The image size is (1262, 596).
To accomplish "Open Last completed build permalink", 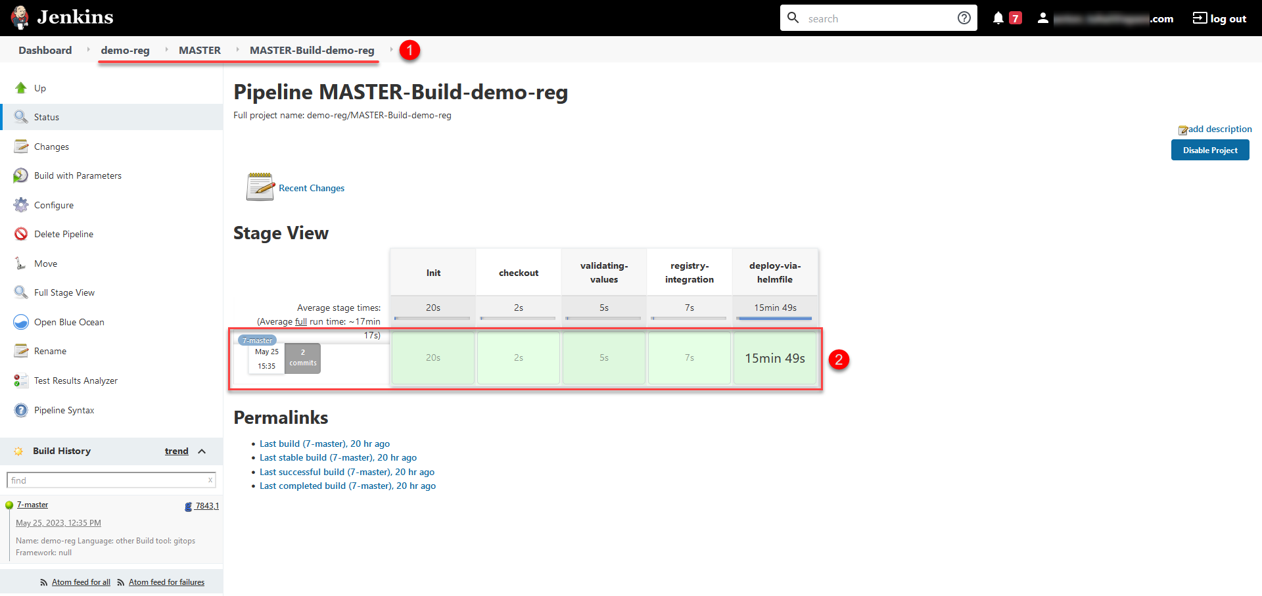I will coord(348,486).
